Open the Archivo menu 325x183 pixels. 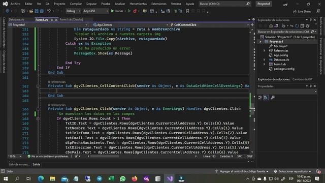point(15,4)
